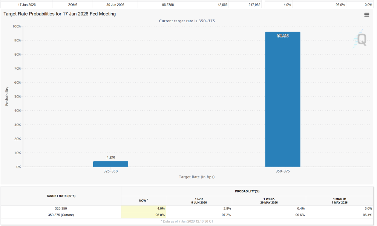
Task: Select the NOW 96.0% highlighted cell
Action: [144, 215]
